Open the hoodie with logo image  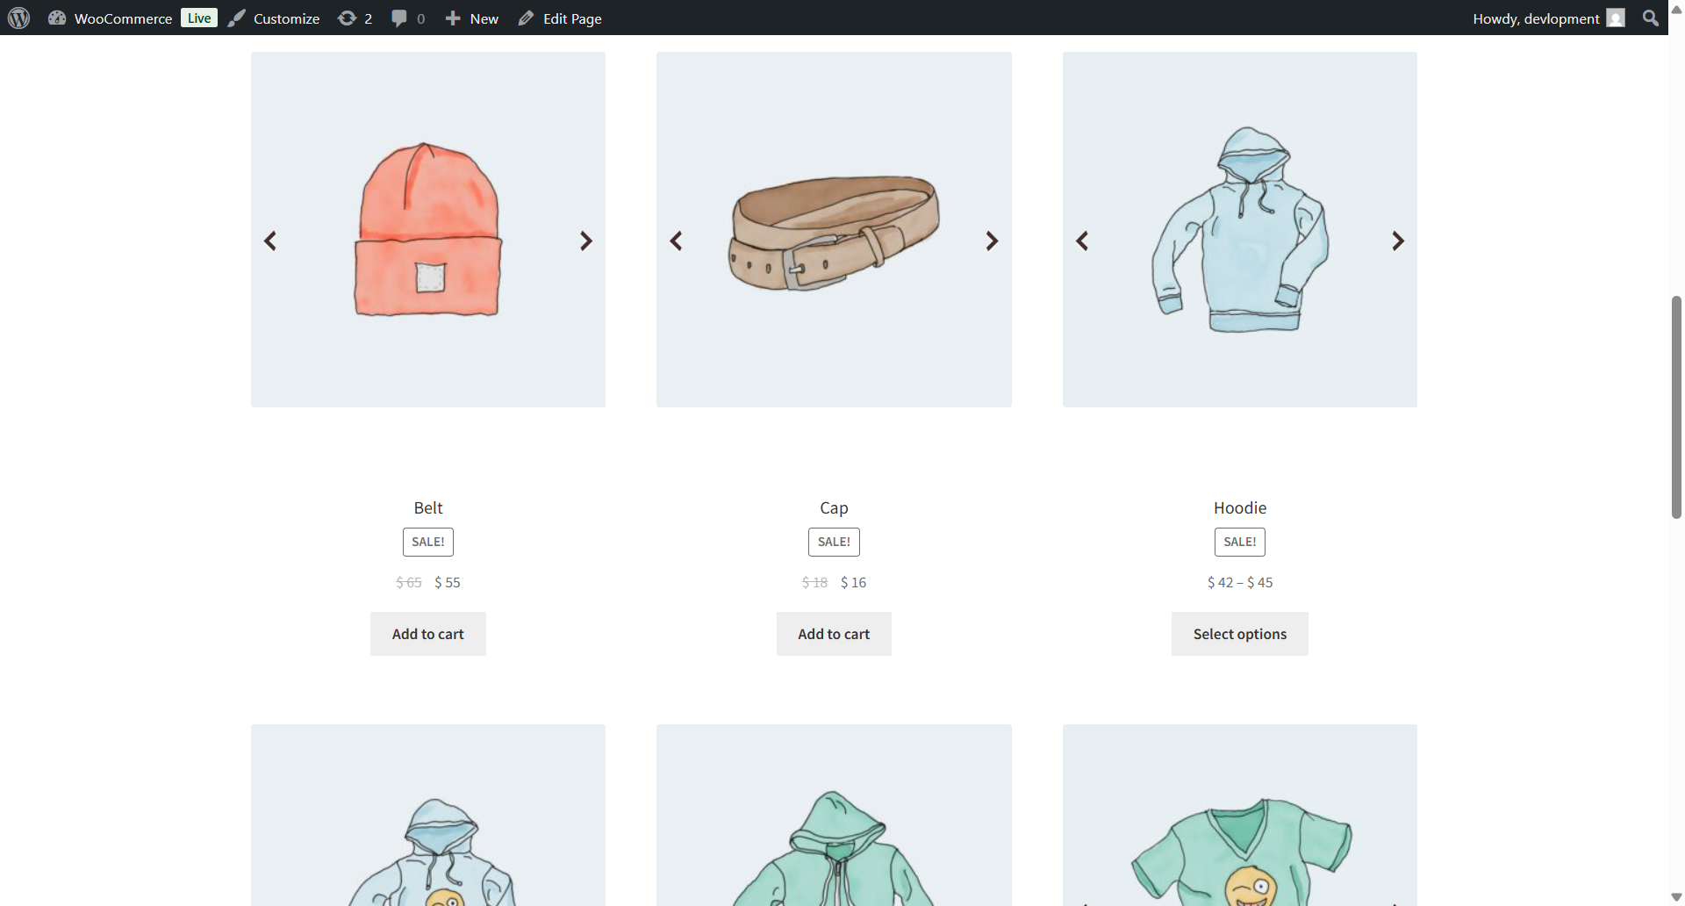tap(428, 815)
